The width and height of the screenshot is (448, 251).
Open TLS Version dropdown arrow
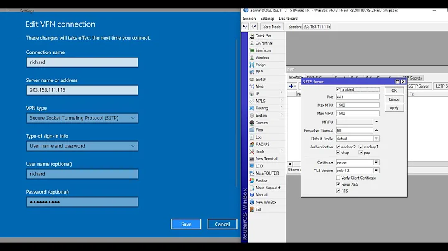pos(376,171)
